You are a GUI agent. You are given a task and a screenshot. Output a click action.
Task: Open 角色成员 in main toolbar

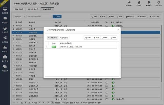130,17
